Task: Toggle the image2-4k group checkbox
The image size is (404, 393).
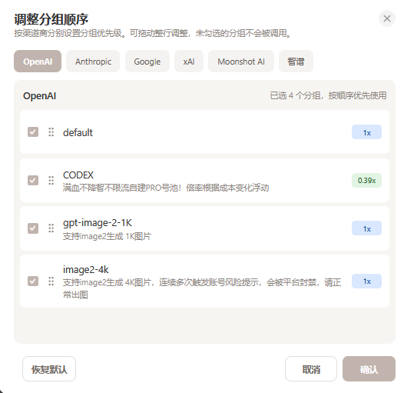Action: [33, 281]
